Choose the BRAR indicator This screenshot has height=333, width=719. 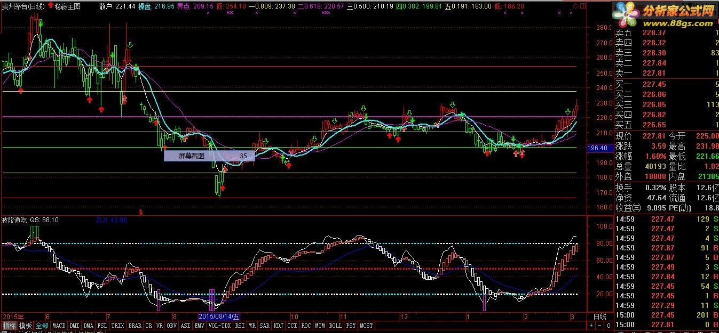tap(135, 325)
